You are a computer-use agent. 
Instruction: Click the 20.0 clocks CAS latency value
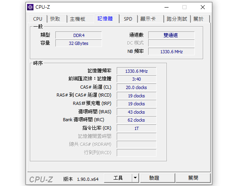click(136, 87)
